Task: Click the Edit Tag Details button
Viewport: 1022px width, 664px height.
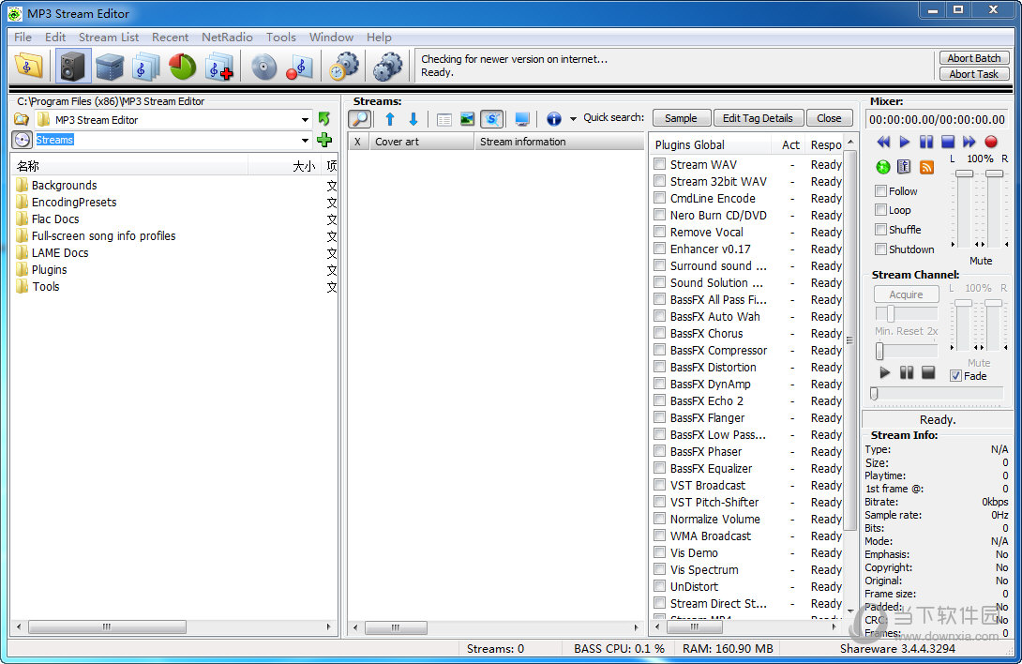Action: point(758,118)
